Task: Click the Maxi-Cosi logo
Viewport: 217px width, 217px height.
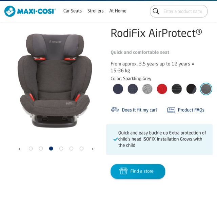Action: click(30, 11)
